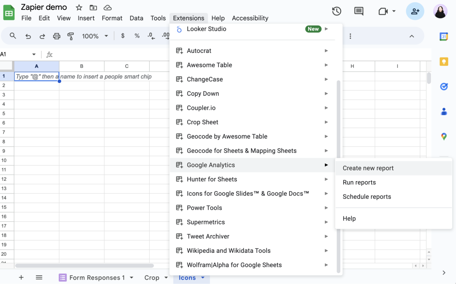Click the extensions menu scrollbar
The width and height of the screenshot is (456, 284).
point(338,177)
